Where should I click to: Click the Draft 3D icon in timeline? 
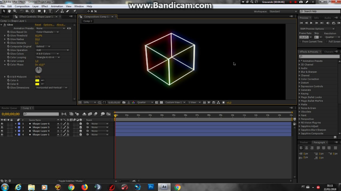(x=77, y=114)
